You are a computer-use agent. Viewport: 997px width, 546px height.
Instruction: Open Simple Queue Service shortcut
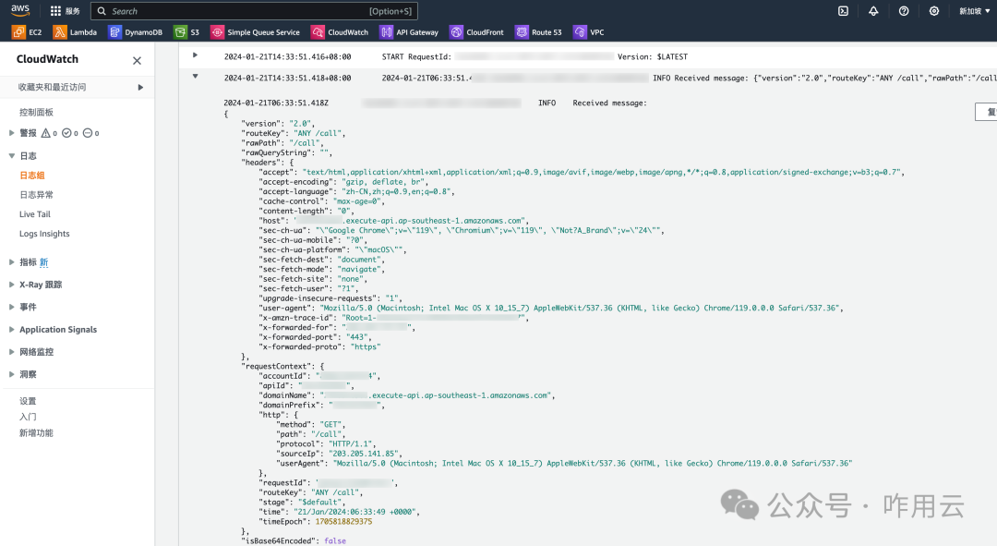(x=256, y=31)
